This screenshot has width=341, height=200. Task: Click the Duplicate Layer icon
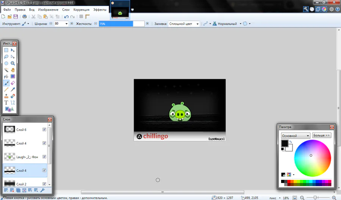[18, 190]
